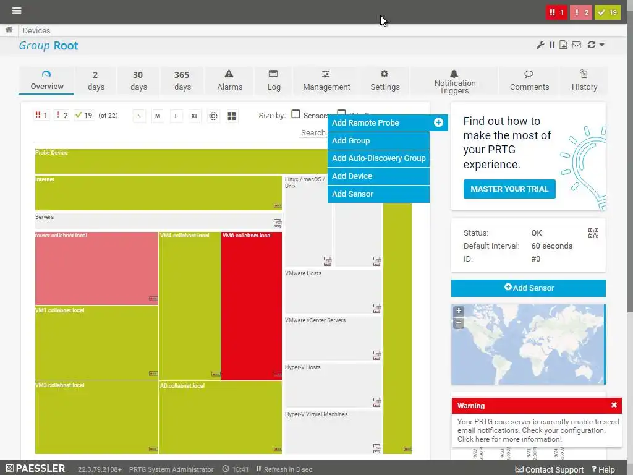
Task: Click the Contact Support link
Action: tap(550, 469)
